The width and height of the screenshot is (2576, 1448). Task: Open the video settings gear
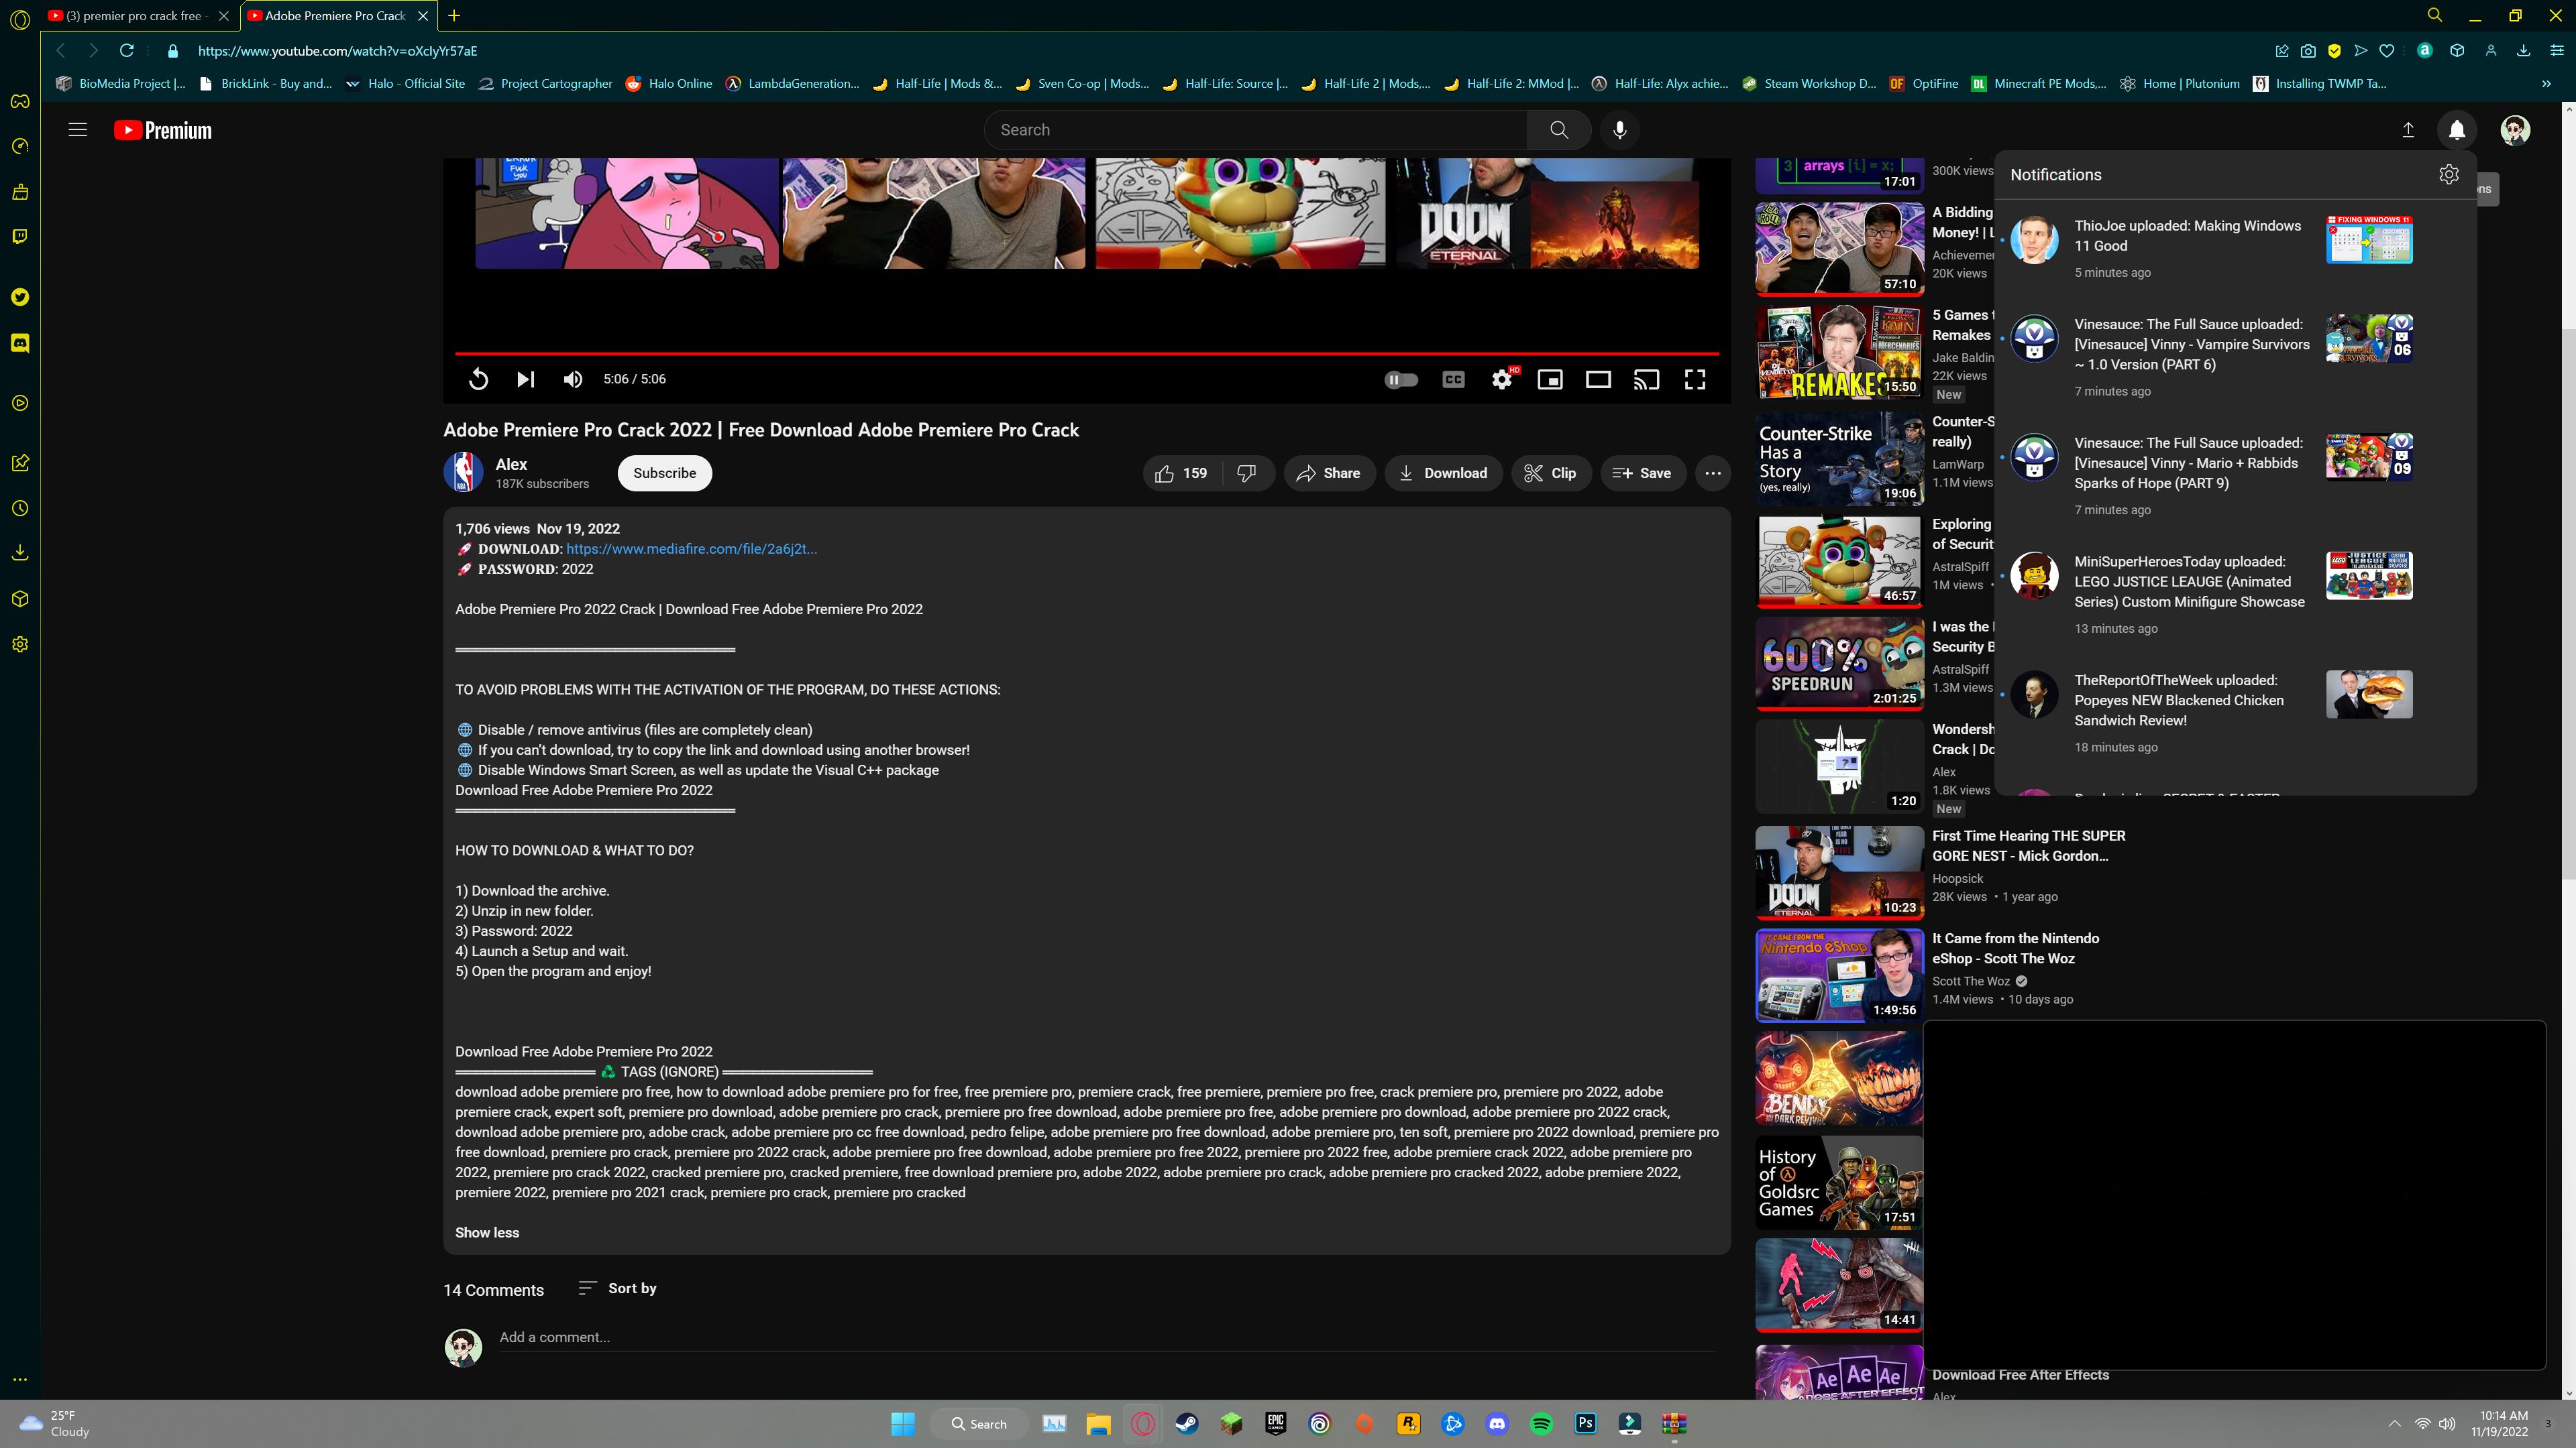tap(1501, 379)
